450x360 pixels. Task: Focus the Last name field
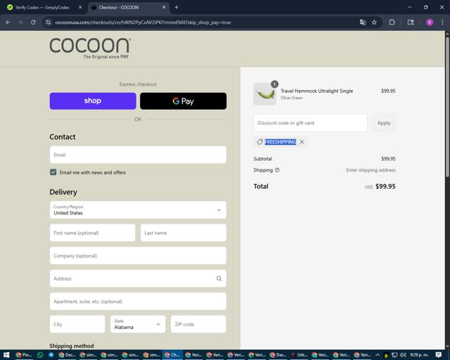(184, 233)
